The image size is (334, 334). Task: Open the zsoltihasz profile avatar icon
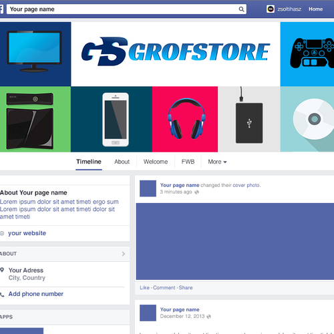click(271, 9)
